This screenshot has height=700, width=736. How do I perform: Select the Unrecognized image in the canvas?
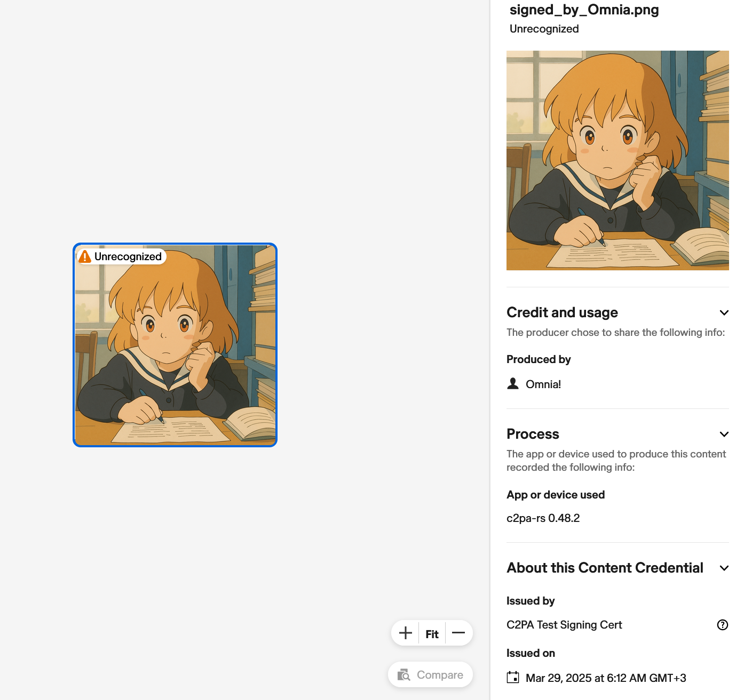[x=175, y=345]
